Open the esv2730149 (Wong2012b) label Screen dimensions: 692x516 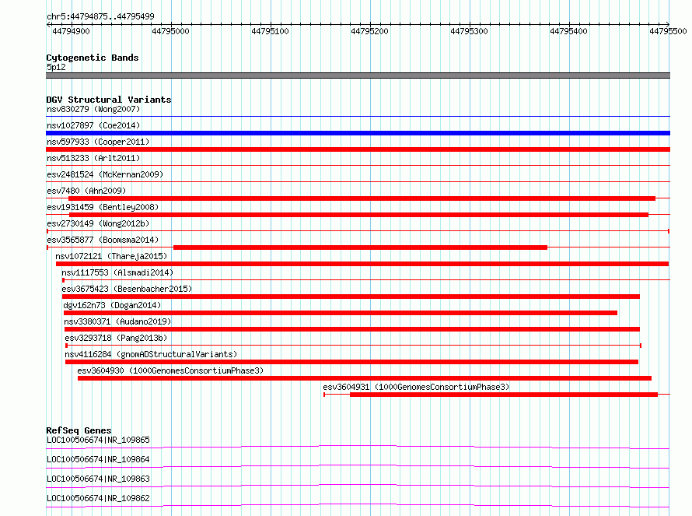(x=98, y=223)
